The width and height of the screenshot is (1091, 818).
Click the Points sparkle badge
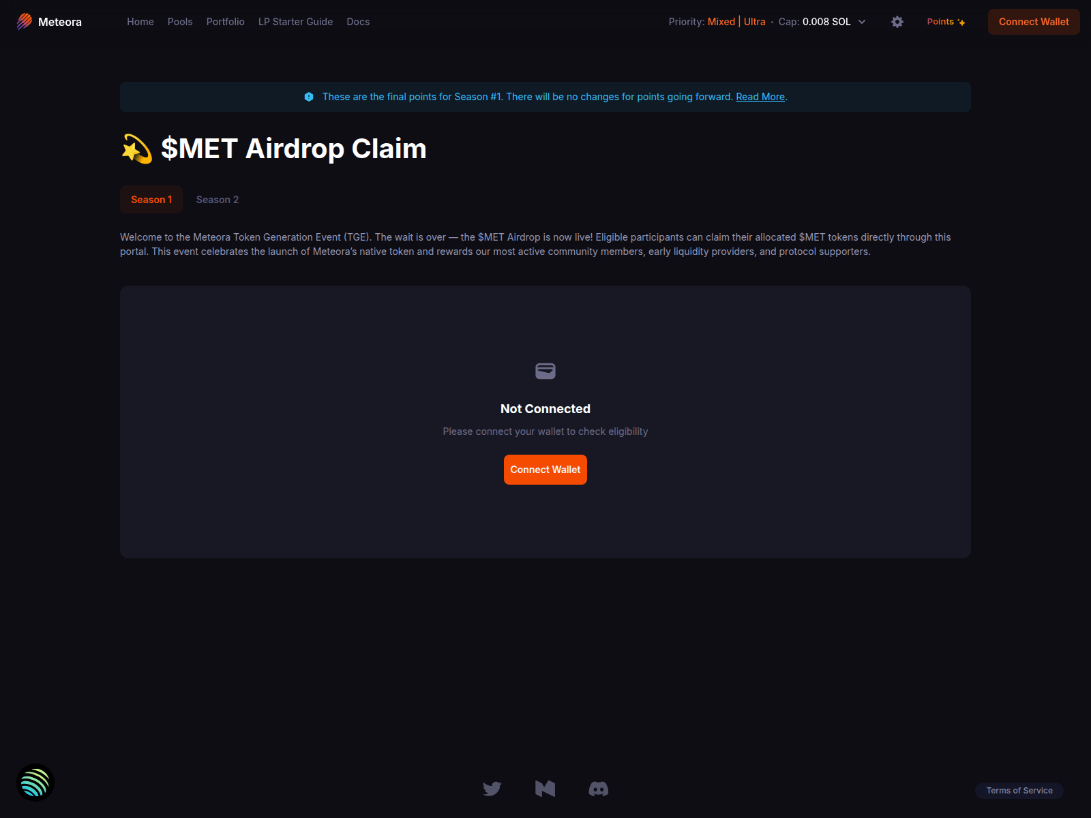pos(961,22)
